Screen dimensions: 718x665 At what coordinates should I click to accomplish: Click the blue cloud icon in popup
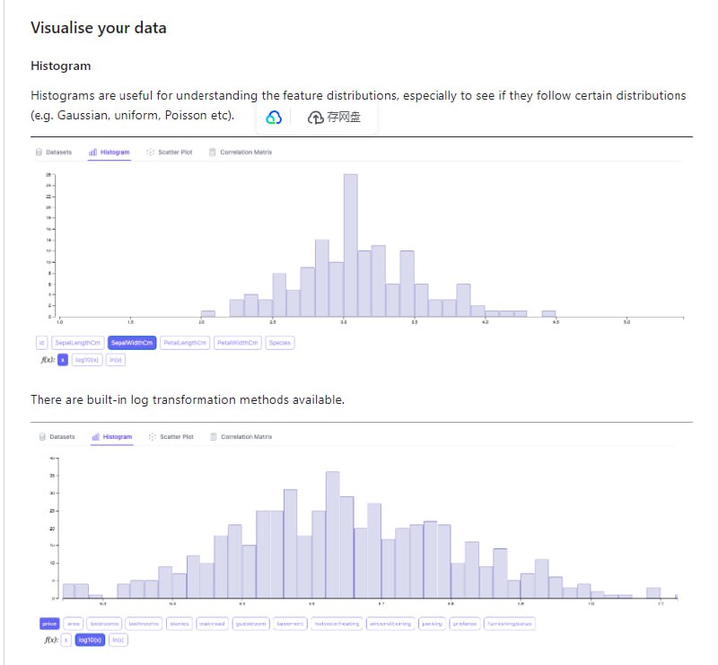point(275,118)
